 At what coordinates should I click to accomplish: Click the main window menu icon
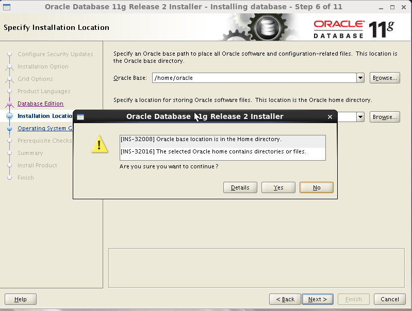[x=7, y=7]
